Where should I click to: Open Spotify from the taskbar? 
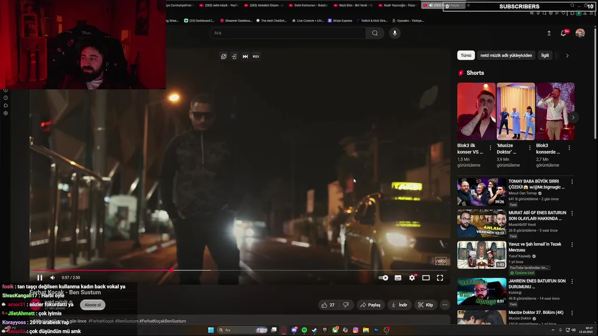pos(304,330)
